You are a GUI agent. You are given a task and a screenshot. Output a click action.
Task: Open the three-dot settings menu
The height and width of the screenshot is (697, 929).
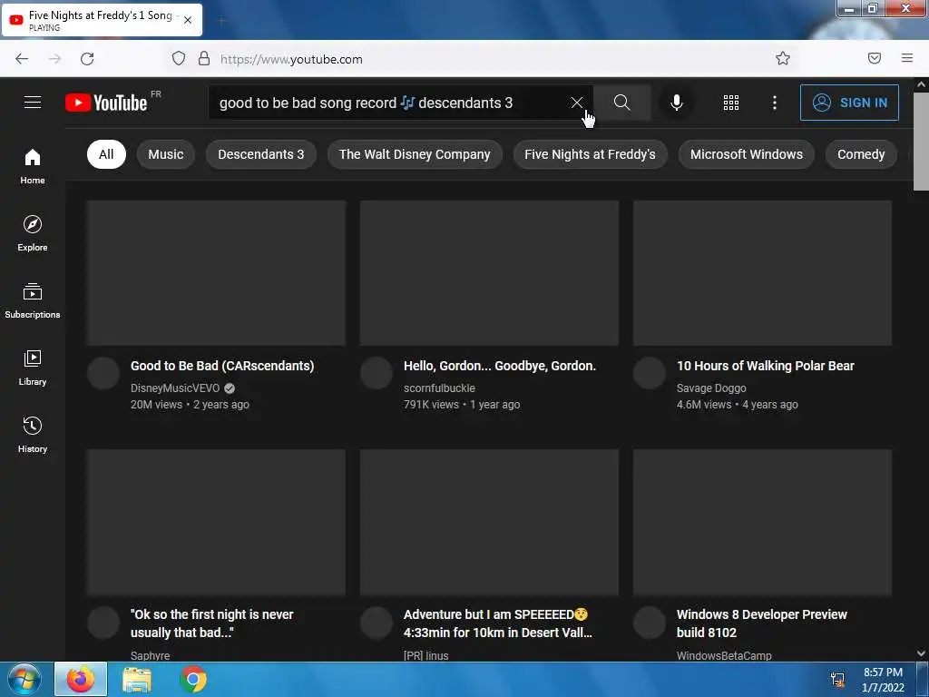(x=775, y=103)
